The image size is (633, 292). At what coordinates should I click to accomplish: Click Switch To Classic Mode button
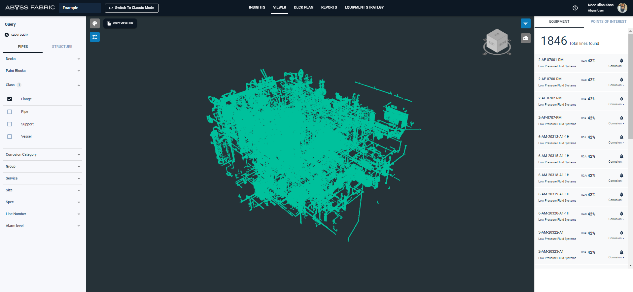(131, 8)
